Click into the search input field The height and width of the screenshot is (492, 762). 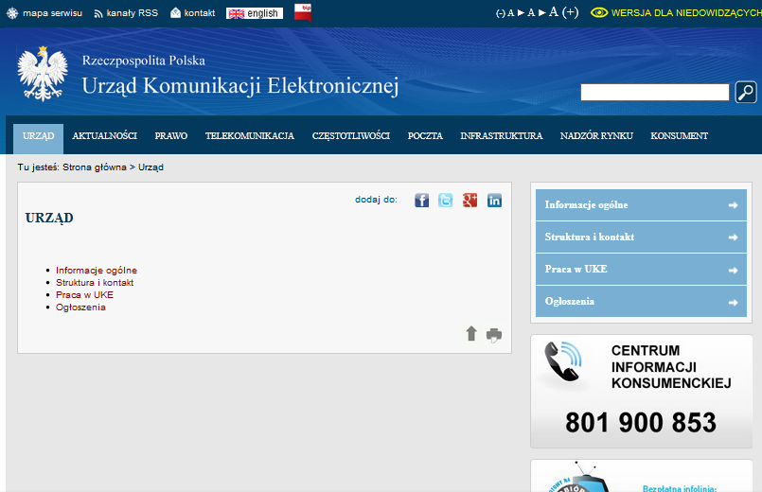655,93
